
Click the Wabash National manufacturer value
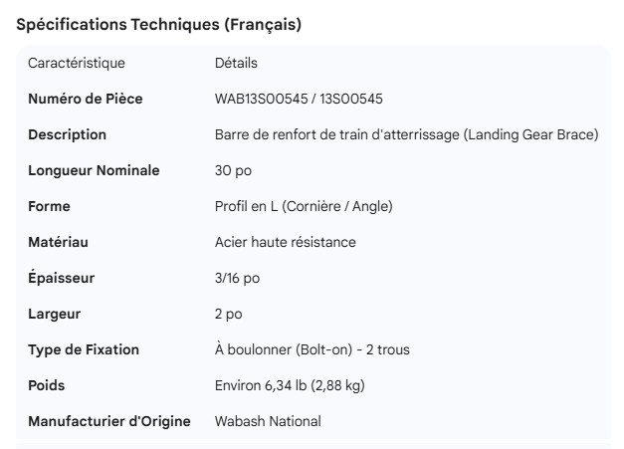click(x=268, y=421)
